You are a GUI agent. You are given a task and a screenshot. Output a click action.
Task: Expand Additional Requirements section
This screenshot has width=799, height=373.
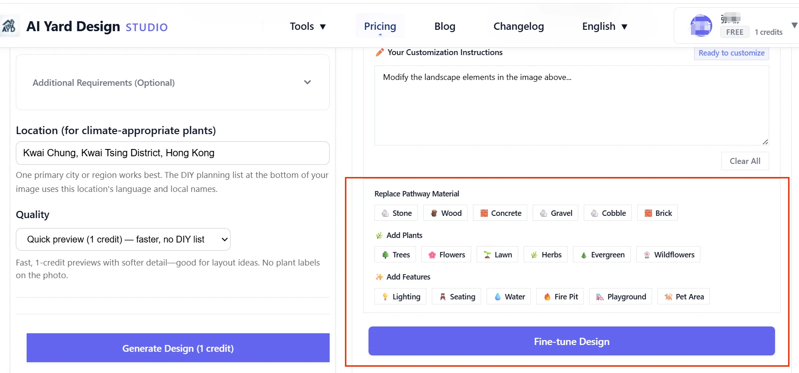tap(173, 83)
